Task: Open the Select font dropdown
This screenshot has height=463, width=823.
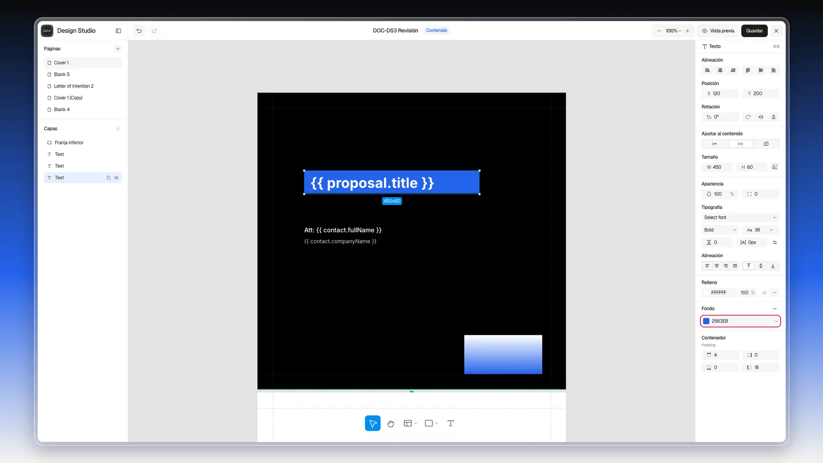Action: coord(740,218)
